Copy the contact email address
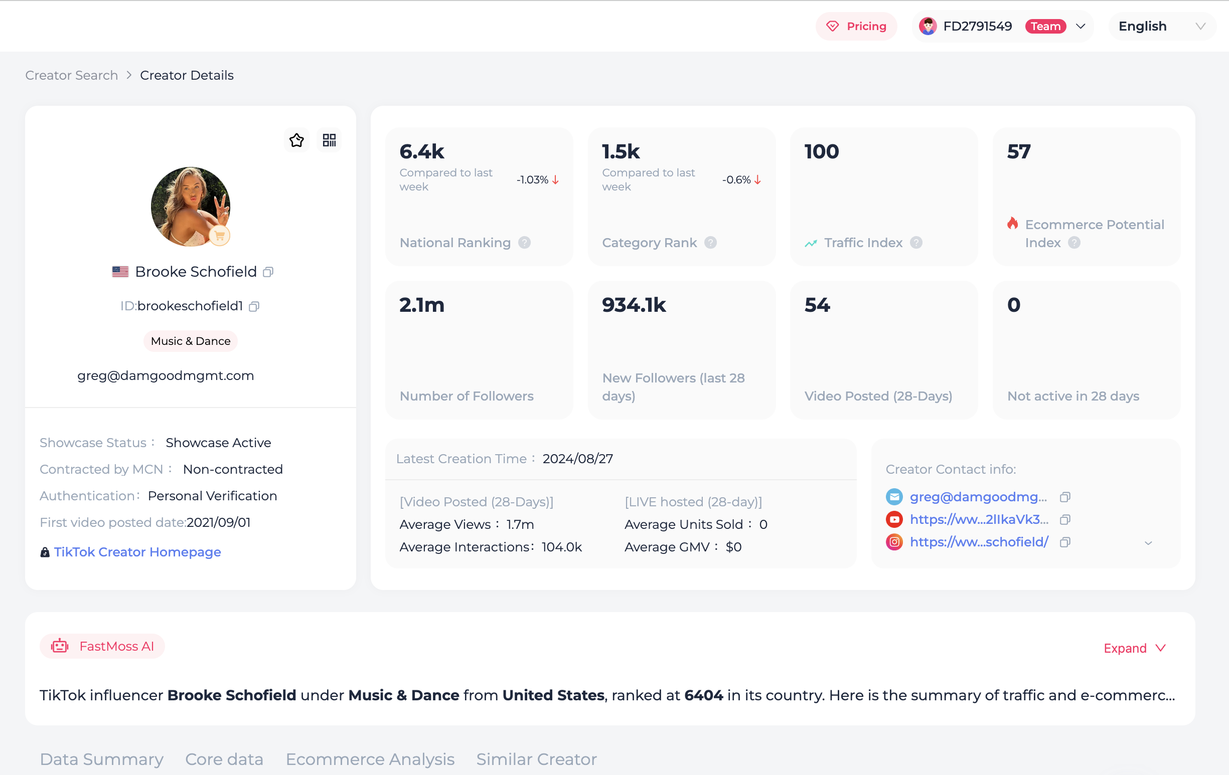 pos(1065,497)
